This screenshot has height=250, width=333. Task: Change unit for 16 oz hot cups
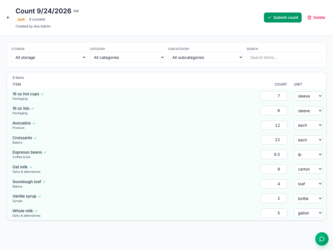(308, 96)
